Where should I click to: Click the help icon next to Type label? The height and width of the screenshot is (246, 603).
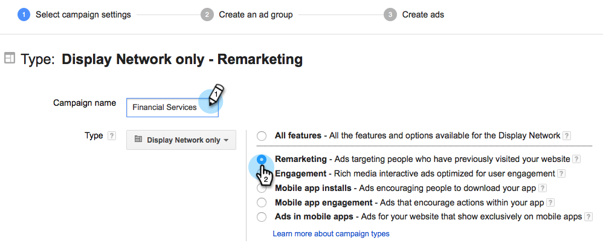pos(112,136)
